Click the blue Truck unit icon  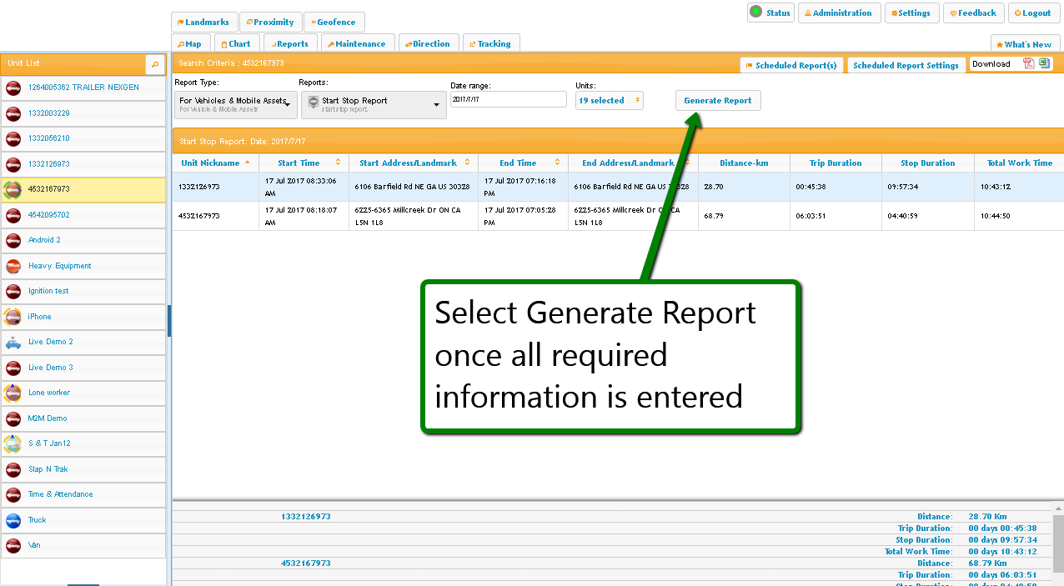(x=13, y=520)
